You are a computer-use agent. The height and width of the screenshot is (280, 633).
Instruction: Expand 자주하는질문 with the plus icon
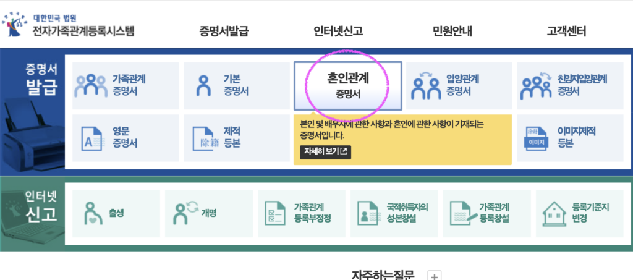[x=435, y=277]
